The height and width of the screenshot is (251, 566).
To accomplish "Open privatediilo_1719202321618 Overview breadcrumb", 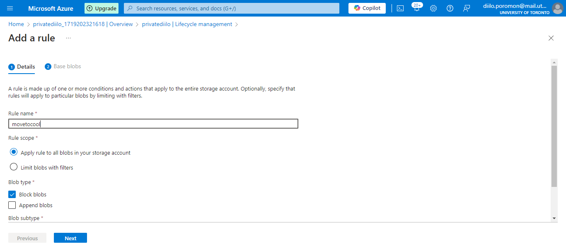I will (83, 24).
